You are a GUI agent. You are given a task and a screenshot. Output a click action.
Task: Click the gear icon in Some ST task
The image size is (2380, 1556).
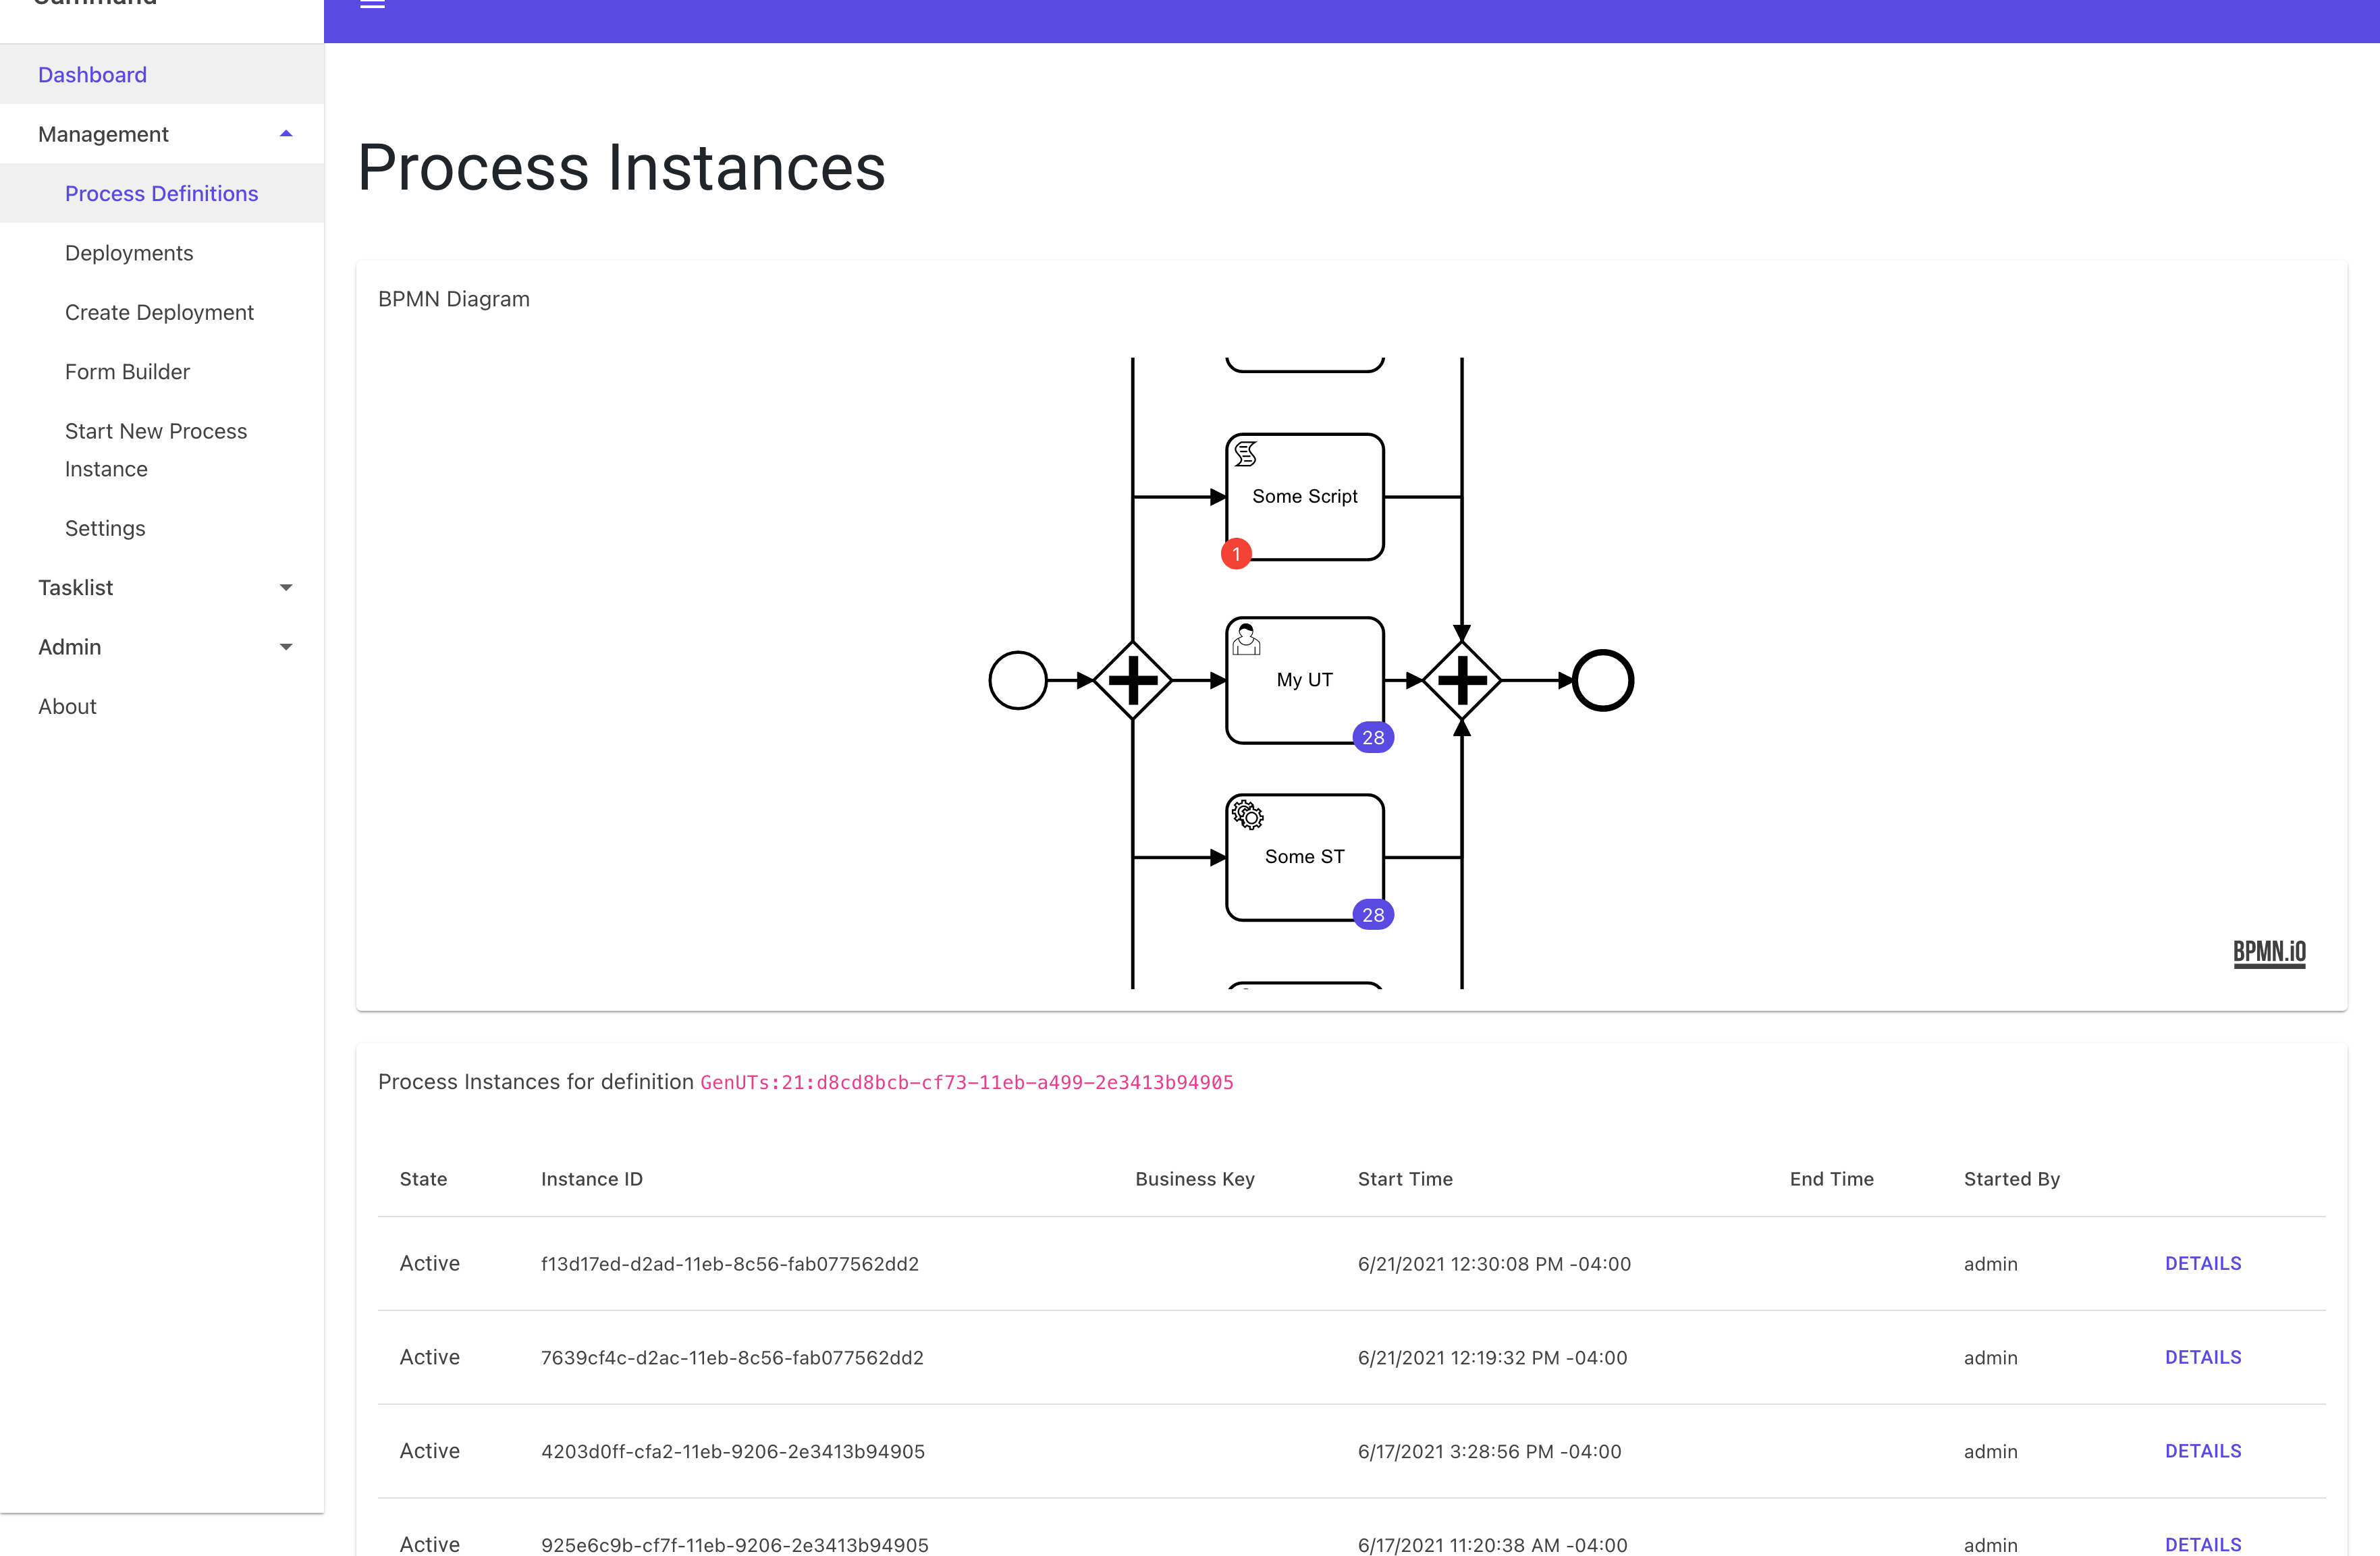pyautogui.click(x=1247, y=816)
